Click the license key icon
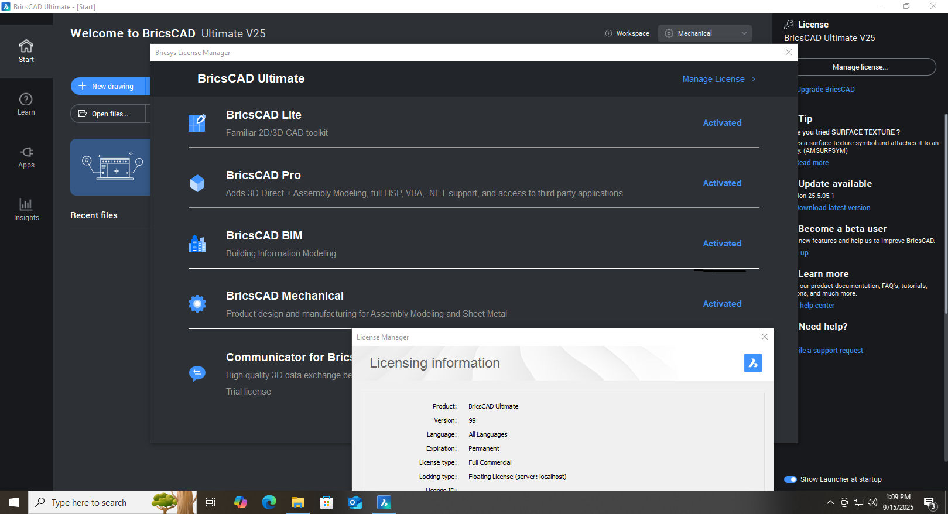Viewport: 948px width, 514px height. pyautogui.click(x=789, y=25)
